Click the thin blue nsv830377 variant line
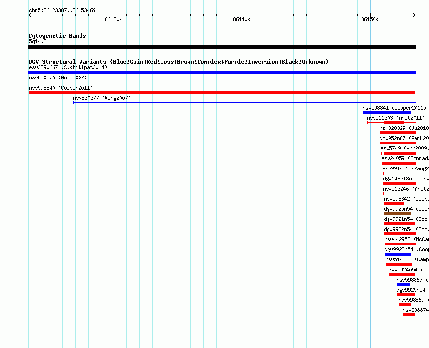 (x=244, y=103)
